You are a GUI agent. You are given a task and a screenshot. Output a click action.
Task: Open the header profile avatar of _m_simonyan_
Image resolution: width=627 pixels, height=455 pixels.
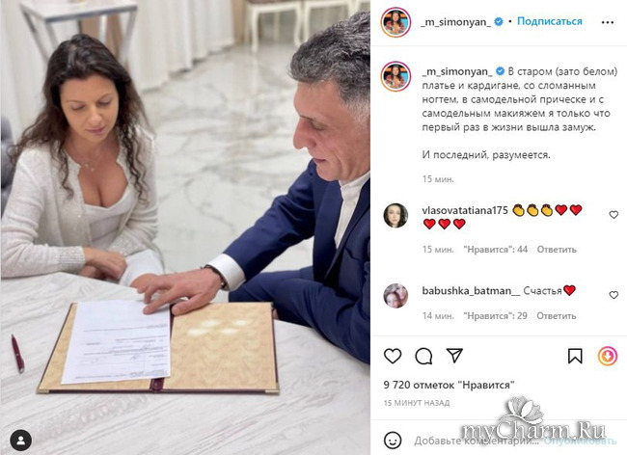pyautogui.click(x=395, y=22)
